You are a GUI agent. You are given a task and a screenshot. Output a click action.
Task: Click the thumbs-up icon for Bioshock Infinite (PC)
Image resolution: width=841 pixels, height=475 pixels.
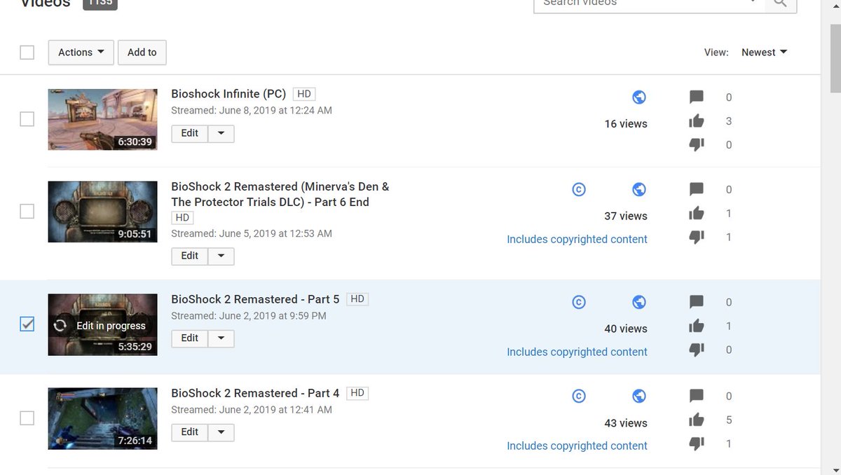(696, 121)
